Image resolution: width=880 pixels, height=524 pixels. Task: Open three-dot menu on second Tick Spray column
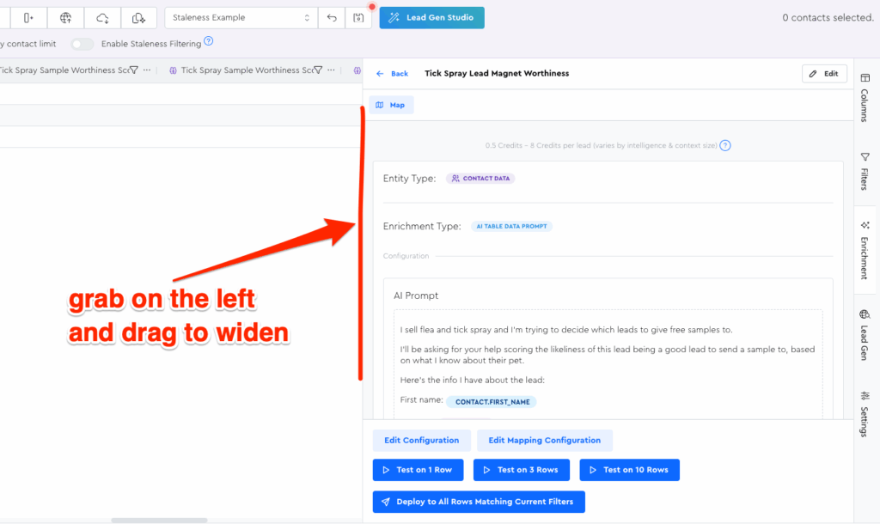pos(333,70)
